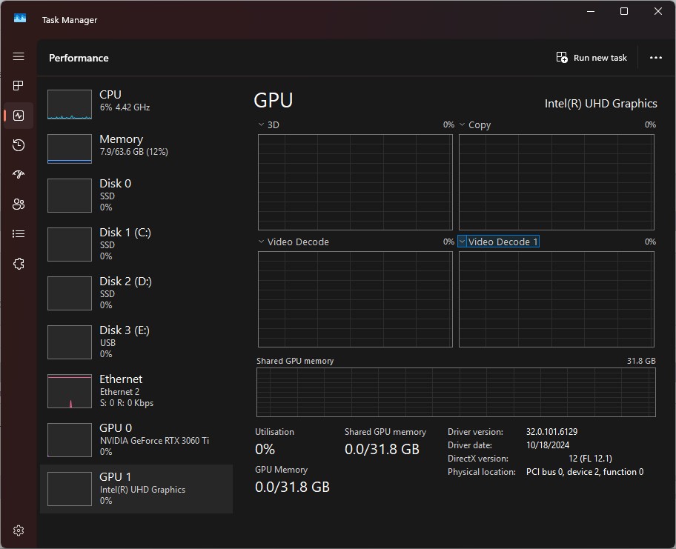
Task: Select GPU 0 NVIDIA GeForce entry
Action: 136,439
